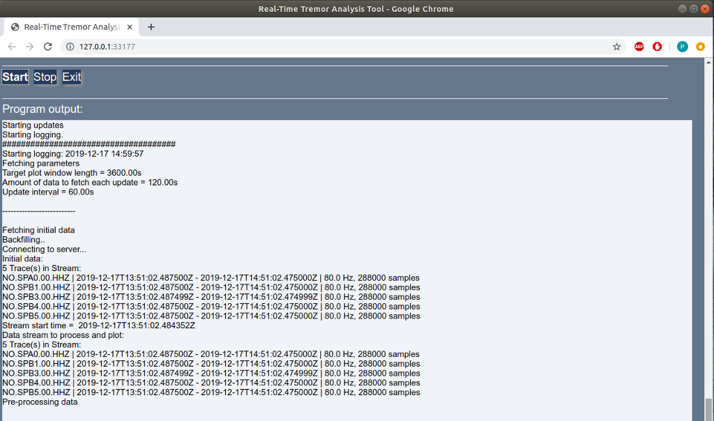The height and width of the screenshot is (421, 714).
Task: Reload the tremor analysis page
Action: [x=47, y=46]
